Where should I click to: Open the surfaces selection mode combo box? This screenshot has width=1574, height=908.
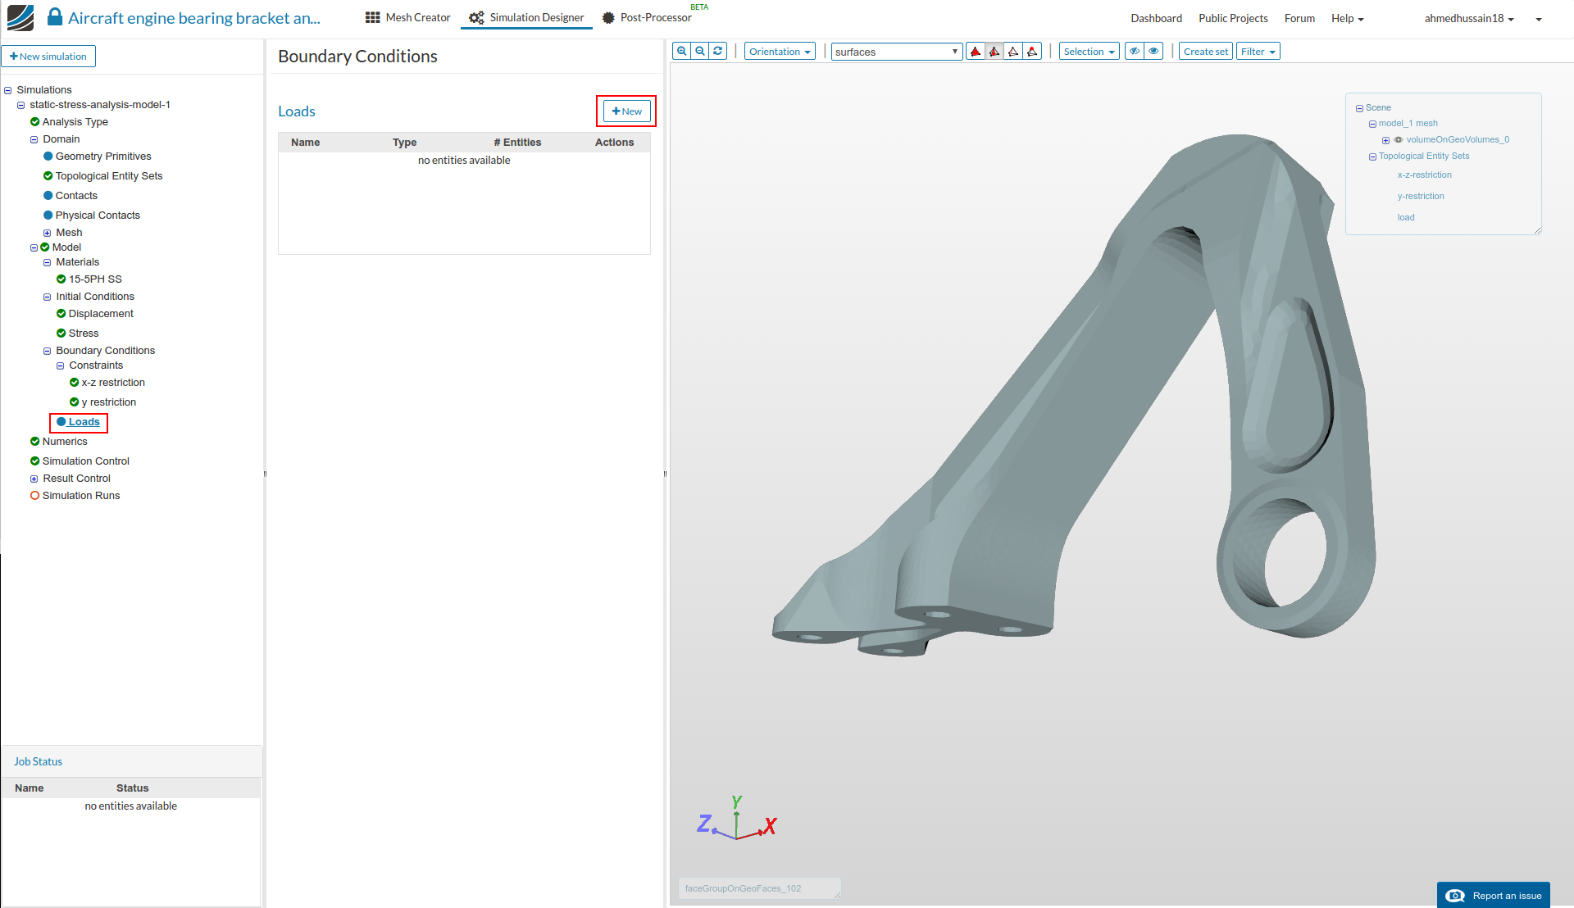[x=896, y=52]
